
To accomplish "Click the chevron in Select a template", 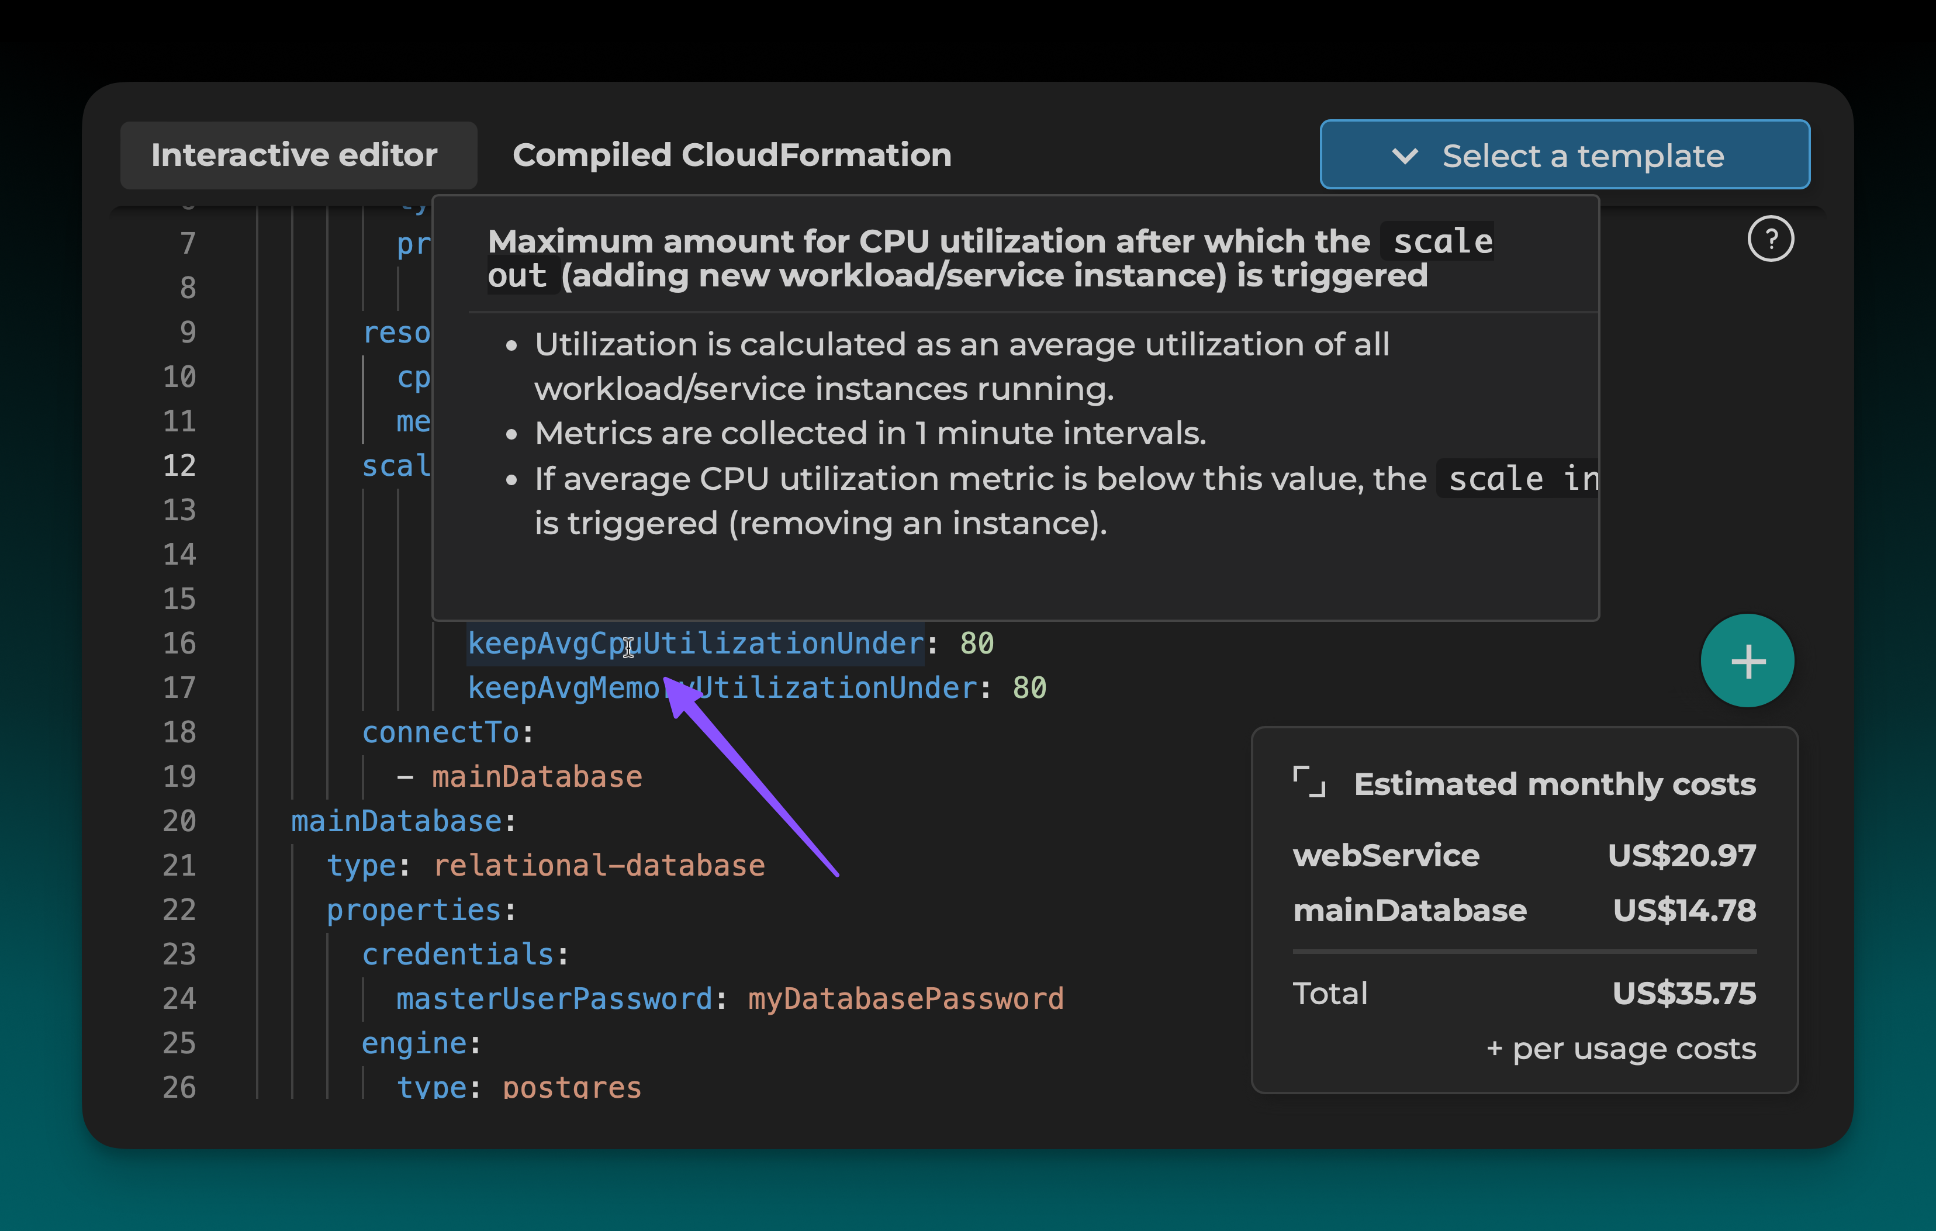I will (1405, 155).
